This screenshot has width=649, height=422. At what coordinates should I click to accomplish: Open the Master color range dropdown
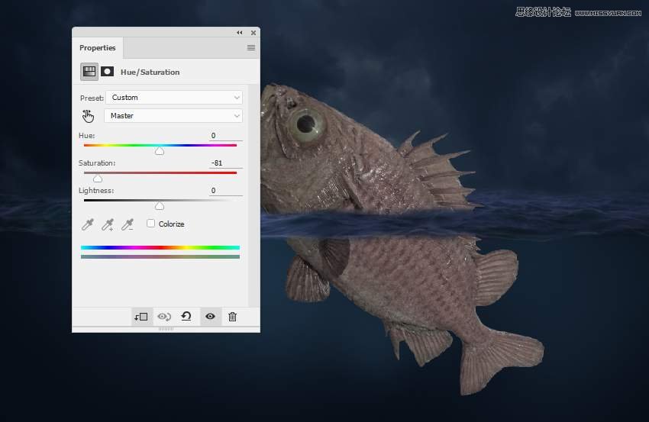(173, 116)
